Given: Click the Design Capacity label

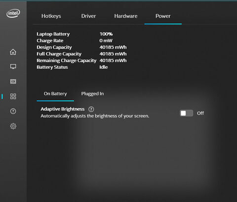Looking at the screenshot, I should (x=54, y=47).
